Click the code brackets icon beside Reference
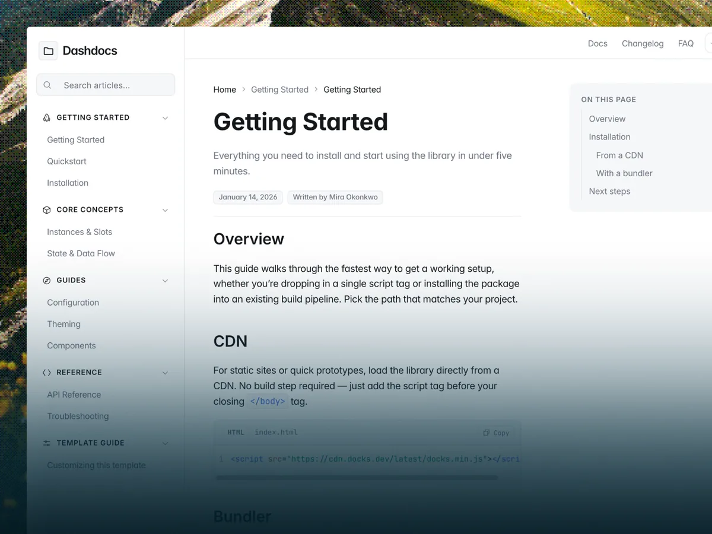712x534 pixels. pos(47,373)
